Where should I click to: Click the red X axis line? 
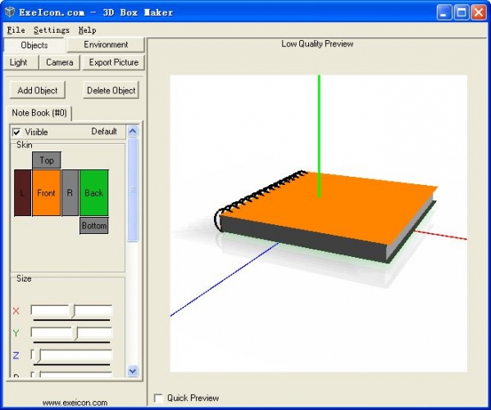pyautogui.click(x=440, y=235)
